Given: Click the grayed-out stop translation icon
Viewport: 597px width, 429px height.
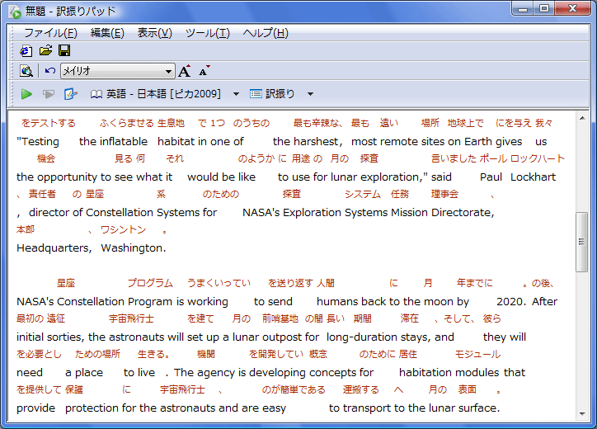Looking at the screenshot, I should click(x=49, y=94).
